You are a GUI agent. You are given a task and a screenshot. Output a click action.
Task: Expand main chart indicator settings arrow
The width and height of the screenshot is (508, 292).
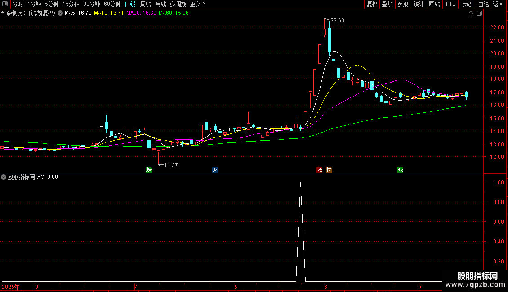pos(60,13)
